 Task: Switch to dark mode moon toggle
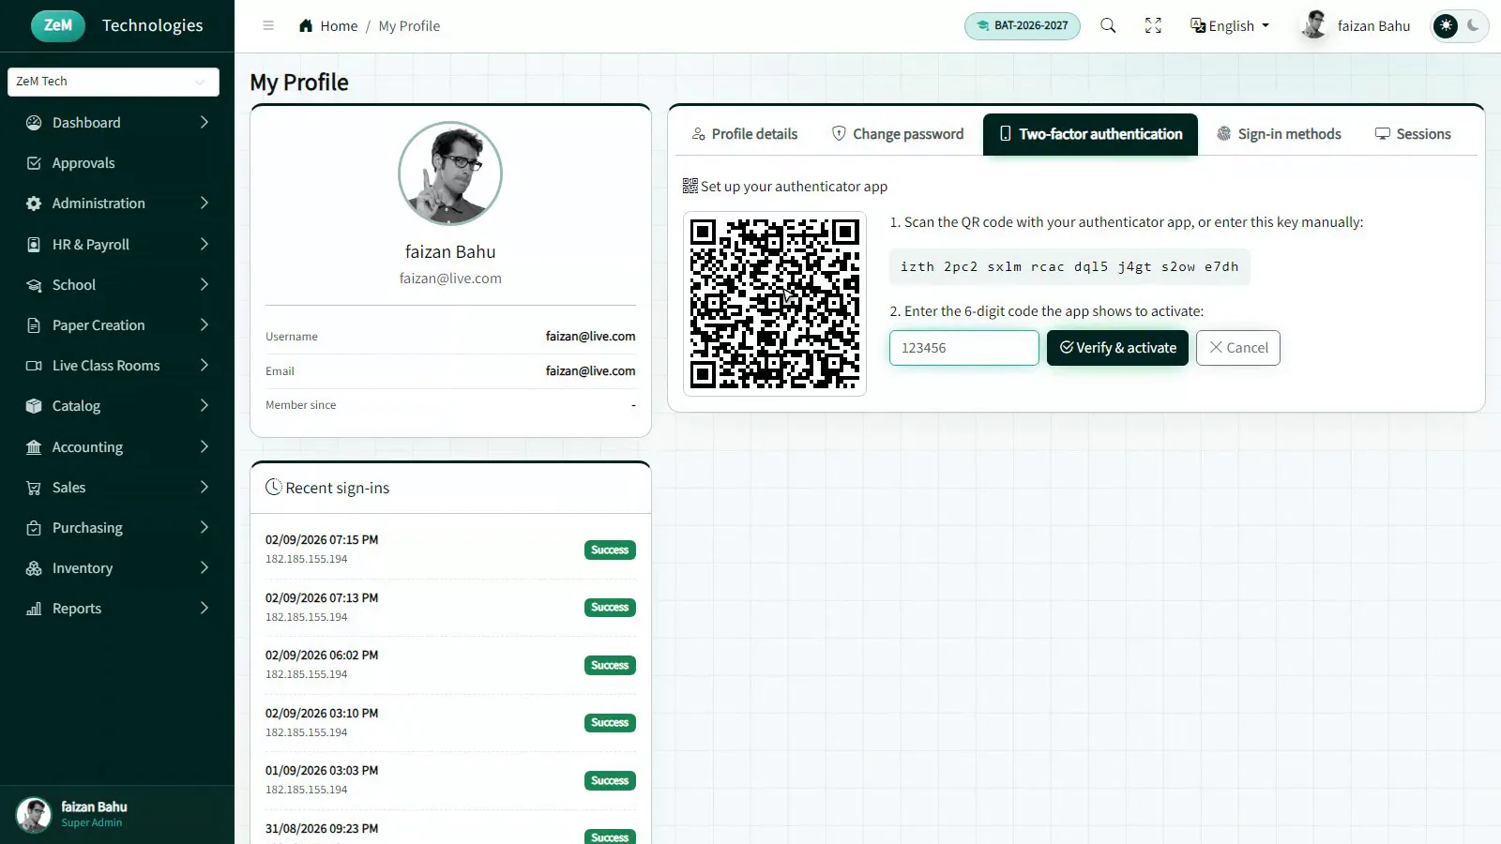coord(1474,25)
